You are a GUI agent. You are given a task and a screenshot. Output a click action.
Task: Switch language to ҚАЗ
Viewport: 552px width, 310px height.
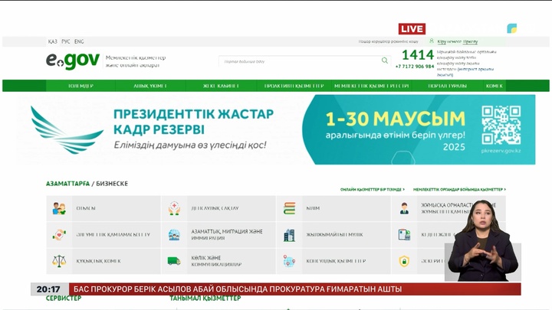[52, 41]
